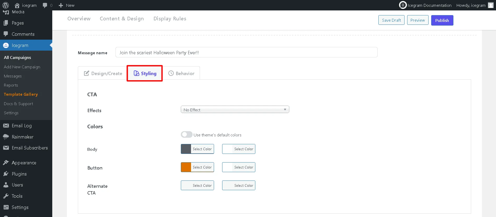Click the Appearance brush icon

tap(6, 163)
